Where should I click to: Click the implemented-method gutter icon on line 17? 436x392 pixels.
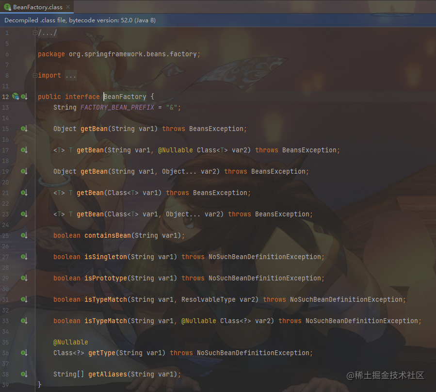pos(24,150)
